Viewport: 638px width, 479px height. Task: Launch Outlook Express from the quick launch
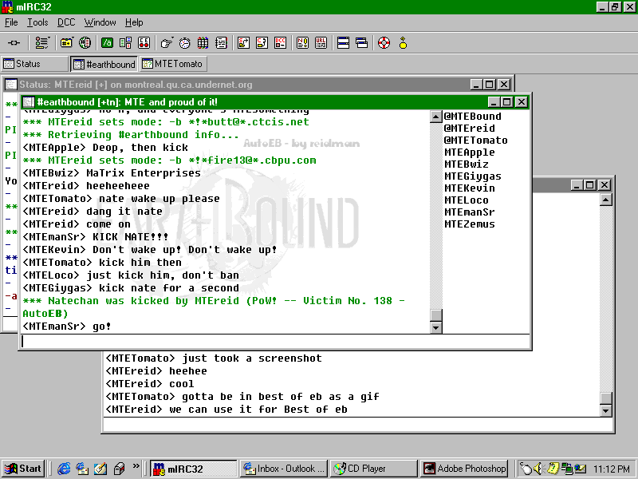click(82, 469)
